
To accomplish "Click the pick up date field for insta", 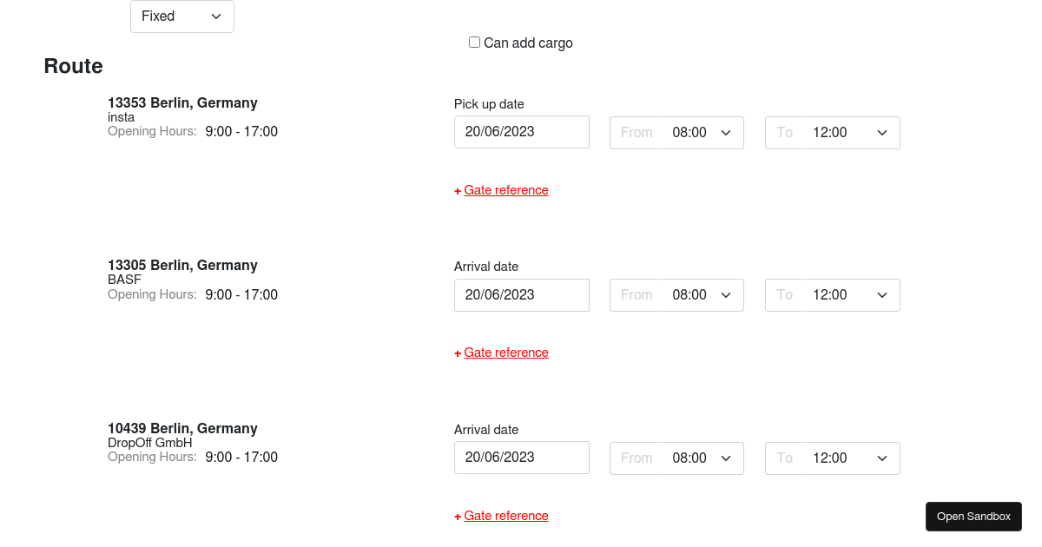I will pyautogui.click(x=521, y=132).
